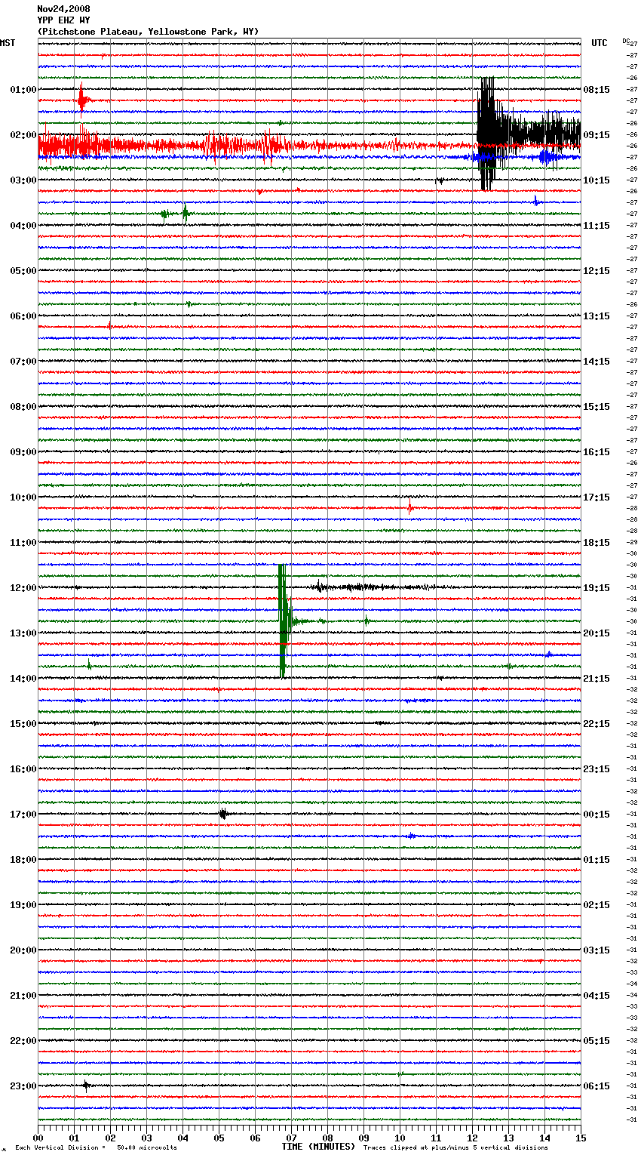Image resolution: width=641 pixels, height=1158 pixels.
Task: Click the 14:15 UTC row label
Action: tap(597, 362)
